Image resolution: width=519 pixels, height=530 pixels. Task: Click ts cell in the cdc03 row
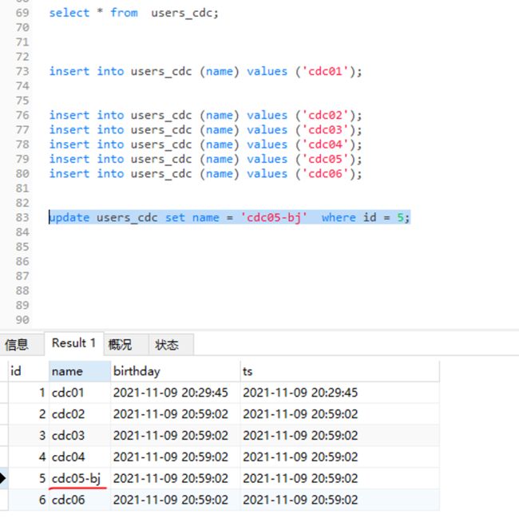pyautogui.click(x=340, y=436)
